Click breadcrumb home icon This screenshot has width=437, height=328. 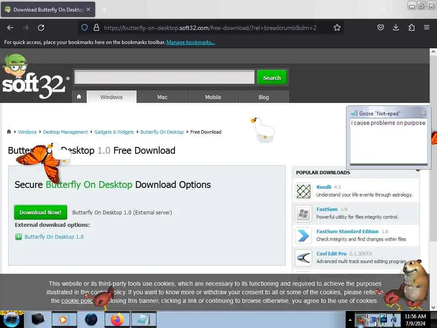[x=9, y=132]
